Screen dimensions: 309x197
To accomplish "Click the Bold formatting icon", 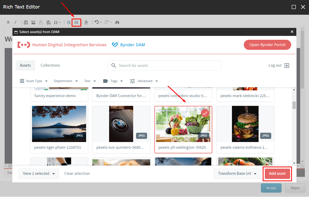I will [x=8, y=22].
